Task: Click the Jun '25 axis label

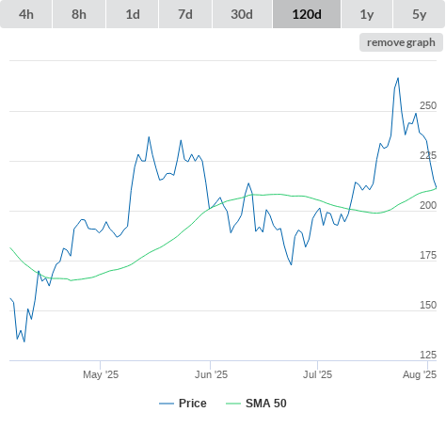Action: (x=211, y=374)
